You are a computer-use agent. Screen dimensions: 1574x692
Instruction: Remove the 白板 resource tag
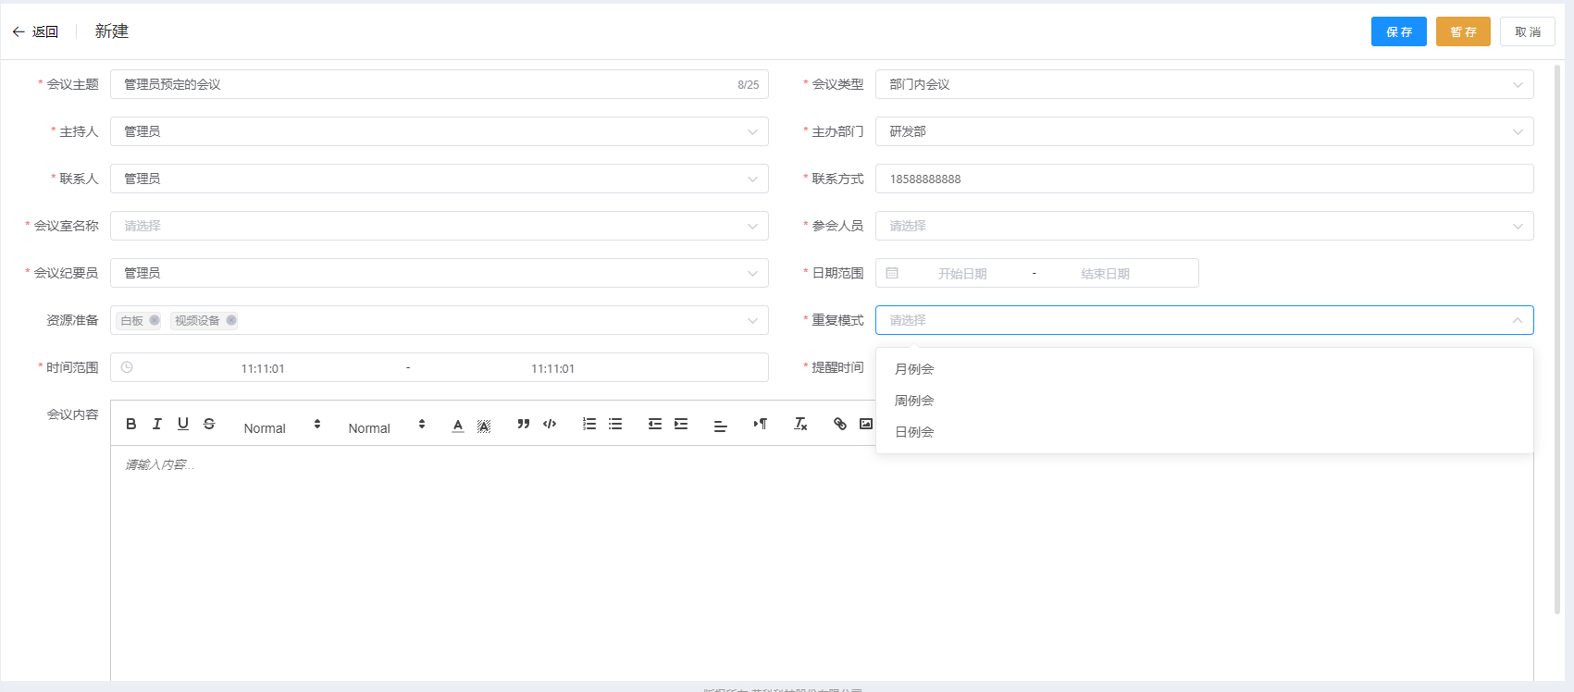tap(155, 320)
